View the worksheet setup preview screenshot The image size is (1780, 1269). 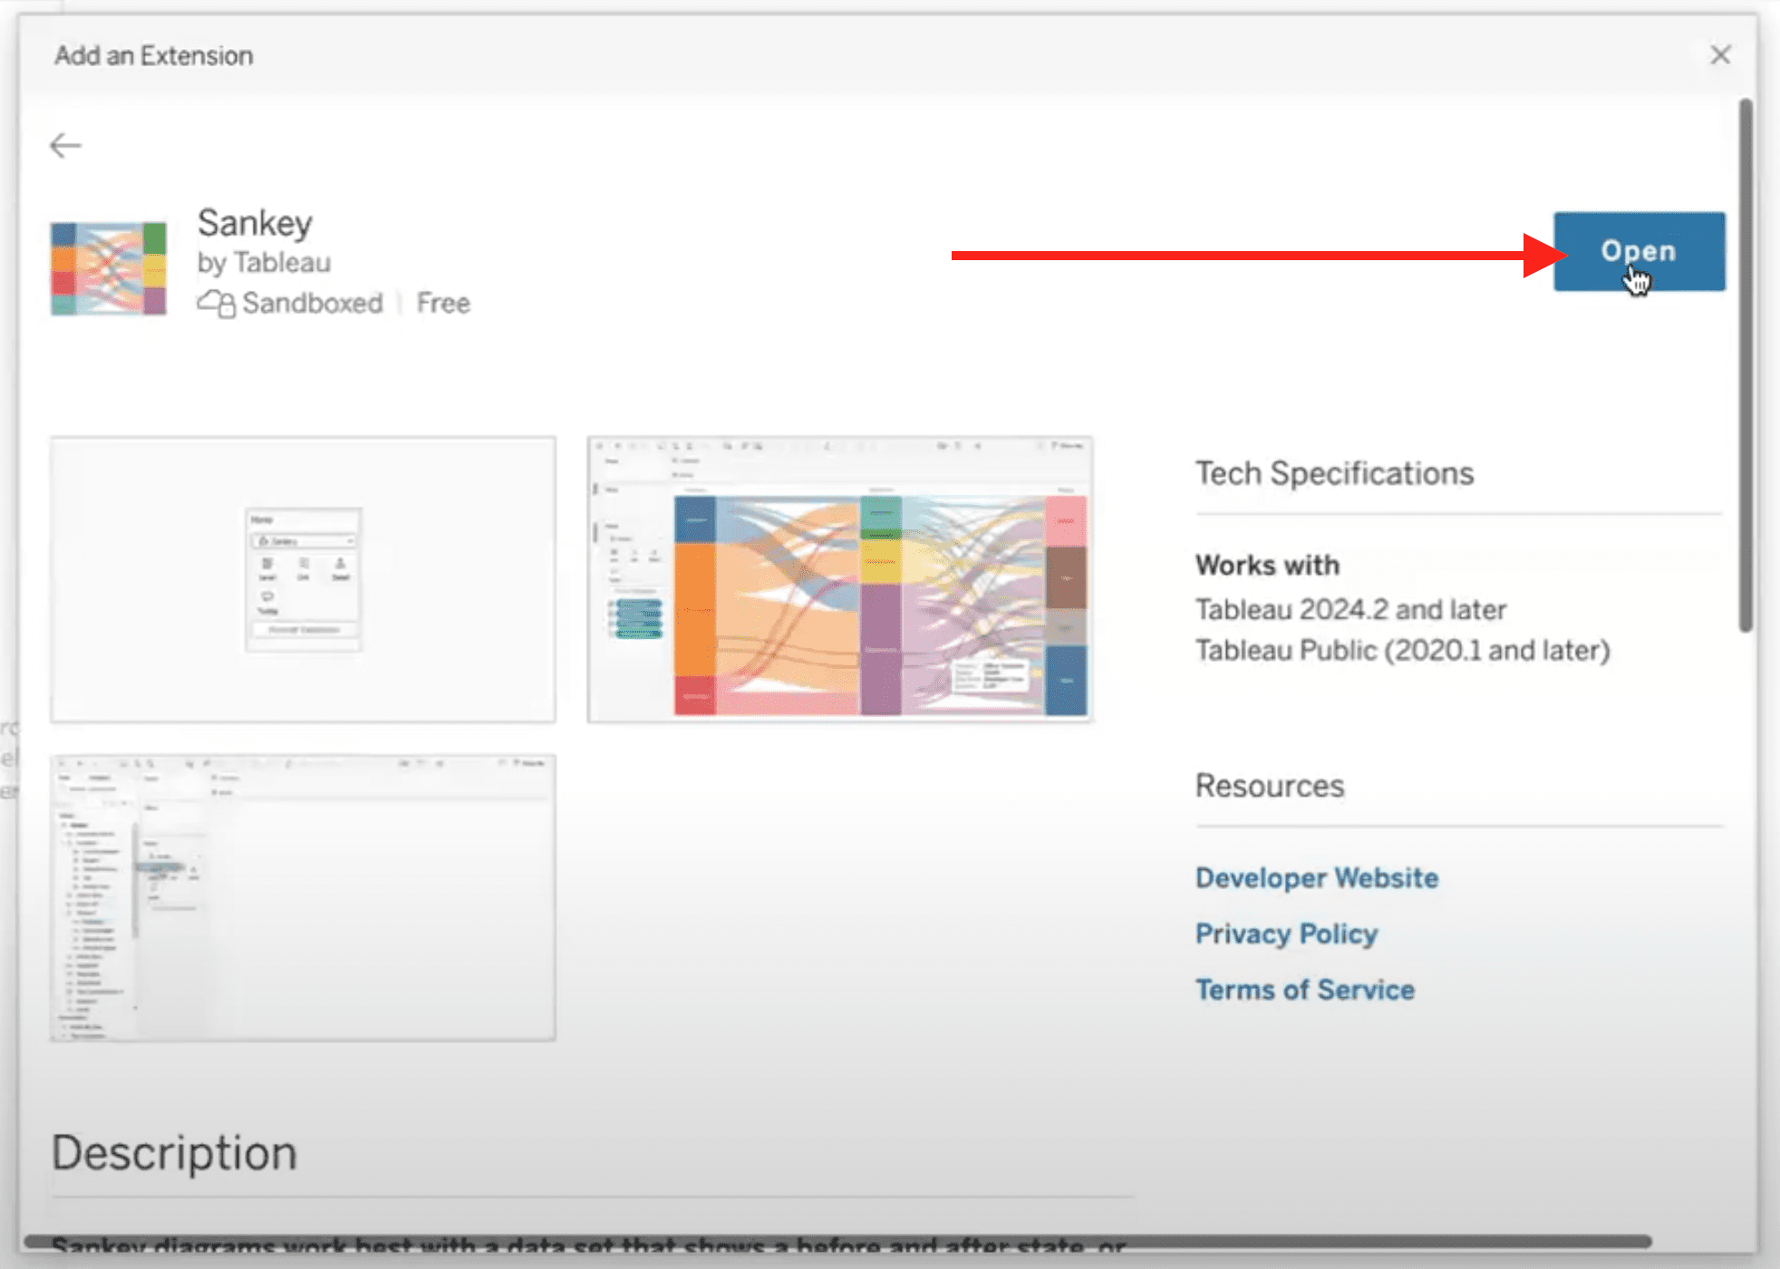tap(303, 897)
